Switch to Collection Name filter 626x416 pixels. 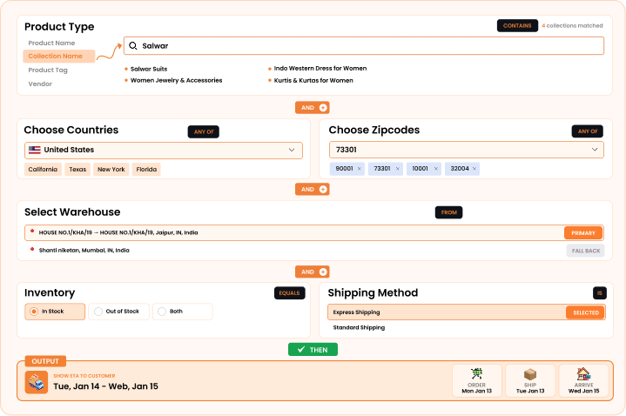point(59,57)
